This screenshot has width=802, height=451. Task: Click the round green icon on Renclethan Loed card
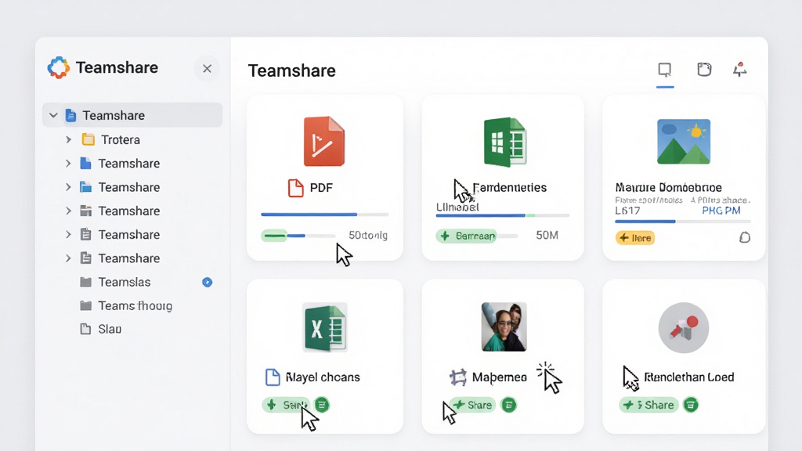pos(691,405)
